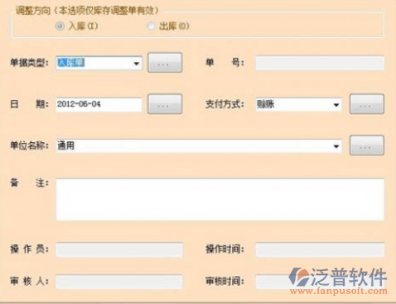Viewport: 396px width, 304px height.
Task: Click the 通用 text in 单位名称 box
Action: (x=65, y=145)
